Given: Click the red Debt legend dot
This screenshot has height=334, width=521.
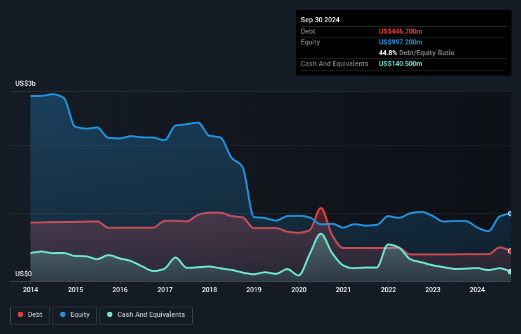Looking at the screenshot, I should pyautogui.click(x=20, y=314).
